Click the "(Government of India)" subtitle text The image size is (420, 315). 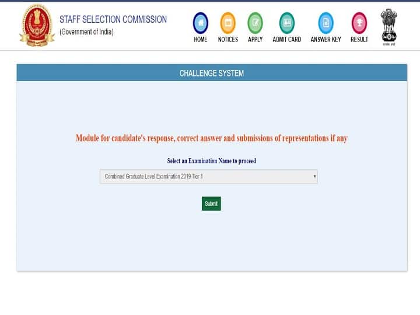click(86, 32)
